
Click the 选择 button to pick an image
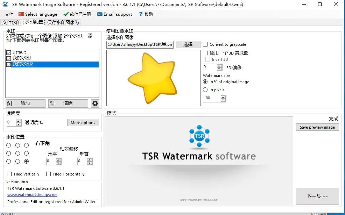click(188, 44)
